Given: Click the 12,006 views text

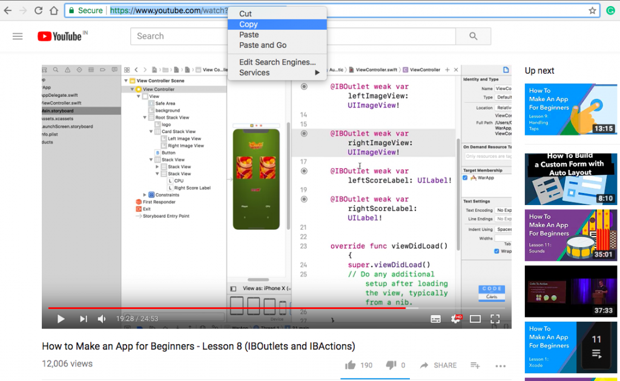Looking at the screenshot, I should coord(67,364).
